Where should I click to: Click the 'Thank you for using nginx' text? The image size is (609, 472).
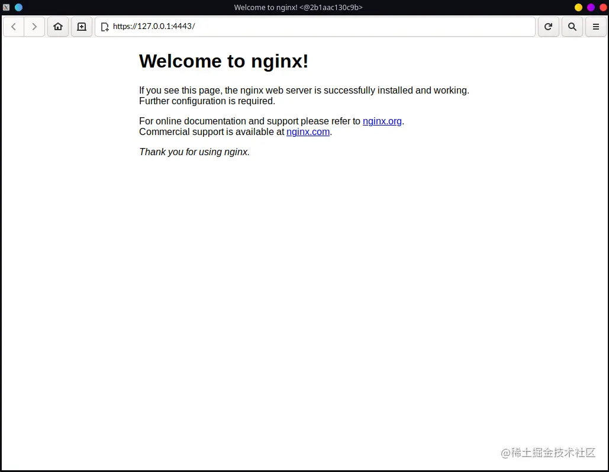pyautogui.click(x=194, y=152)
